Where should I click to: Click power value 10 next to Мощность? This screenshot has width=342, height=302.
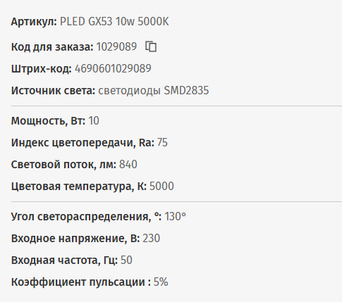[94, 121]
